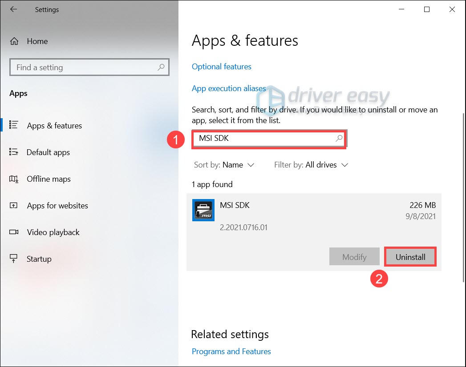Open Video playback section

coord(53,232)
